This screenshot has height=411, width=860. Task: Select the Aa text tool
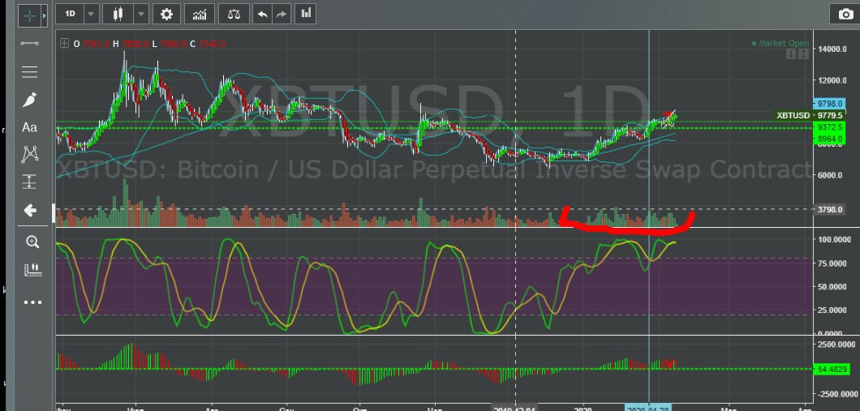30,128
